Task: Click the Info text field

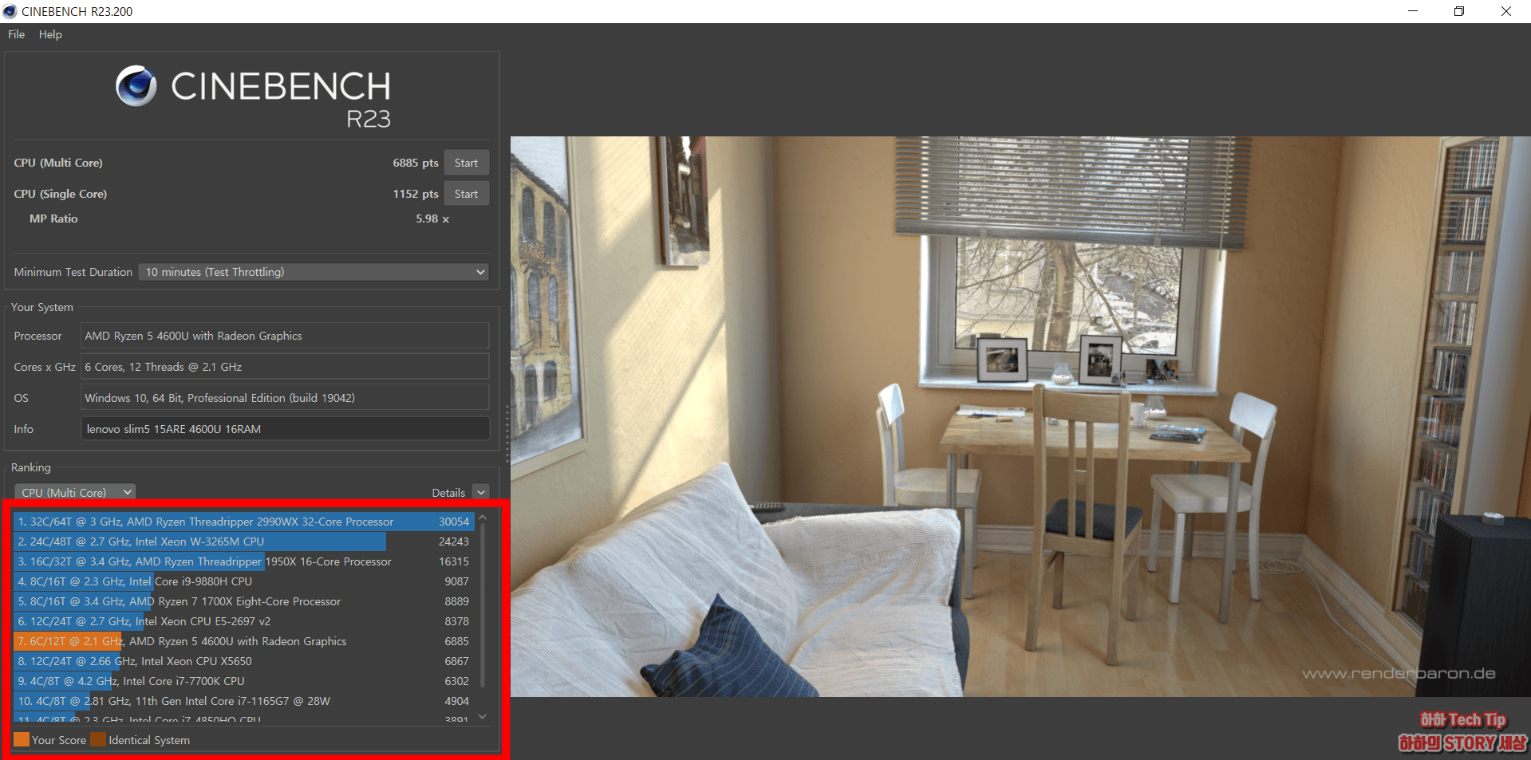Action: 285,429
